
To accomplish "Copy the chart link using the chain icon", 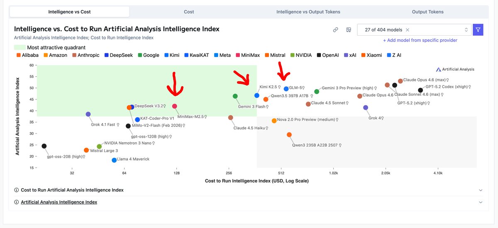I will click(x=335, y=30).
